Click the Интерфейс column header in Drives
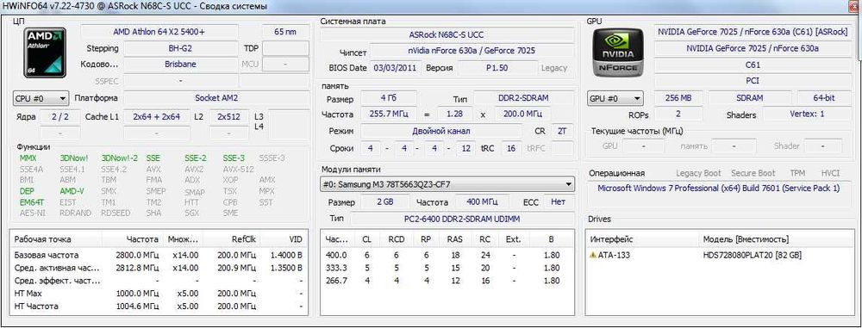Image resolution: width=862 pixels, height=328 pixels. (x=642, y=239)
